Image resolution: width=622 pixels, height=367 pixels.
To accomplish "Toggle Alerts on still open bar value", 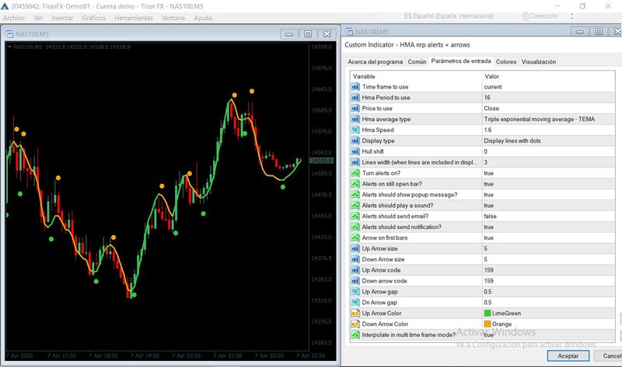I will coord(489,184).
